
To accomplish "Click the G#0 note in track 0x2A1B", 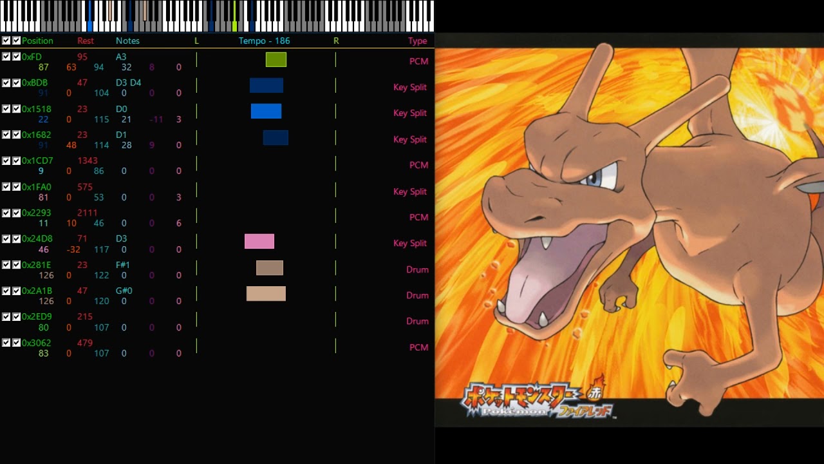I will click(x=124, y=291).
